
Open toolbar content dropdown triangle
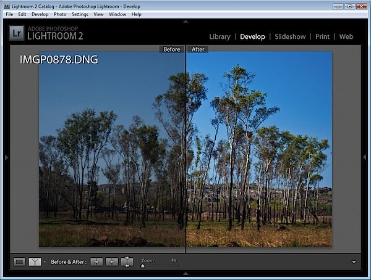tap(354, 262)
